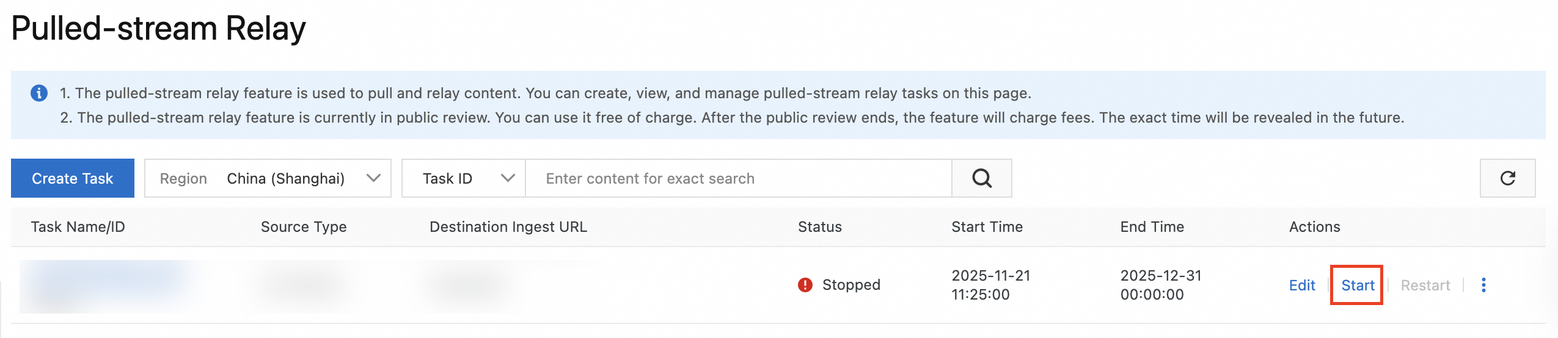Click the blue info icon in banner
Screen dimensions: 1558x338
tap(39, 93)
